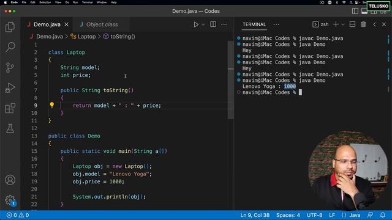Open the Run and Debug view

tap(10, 88)
